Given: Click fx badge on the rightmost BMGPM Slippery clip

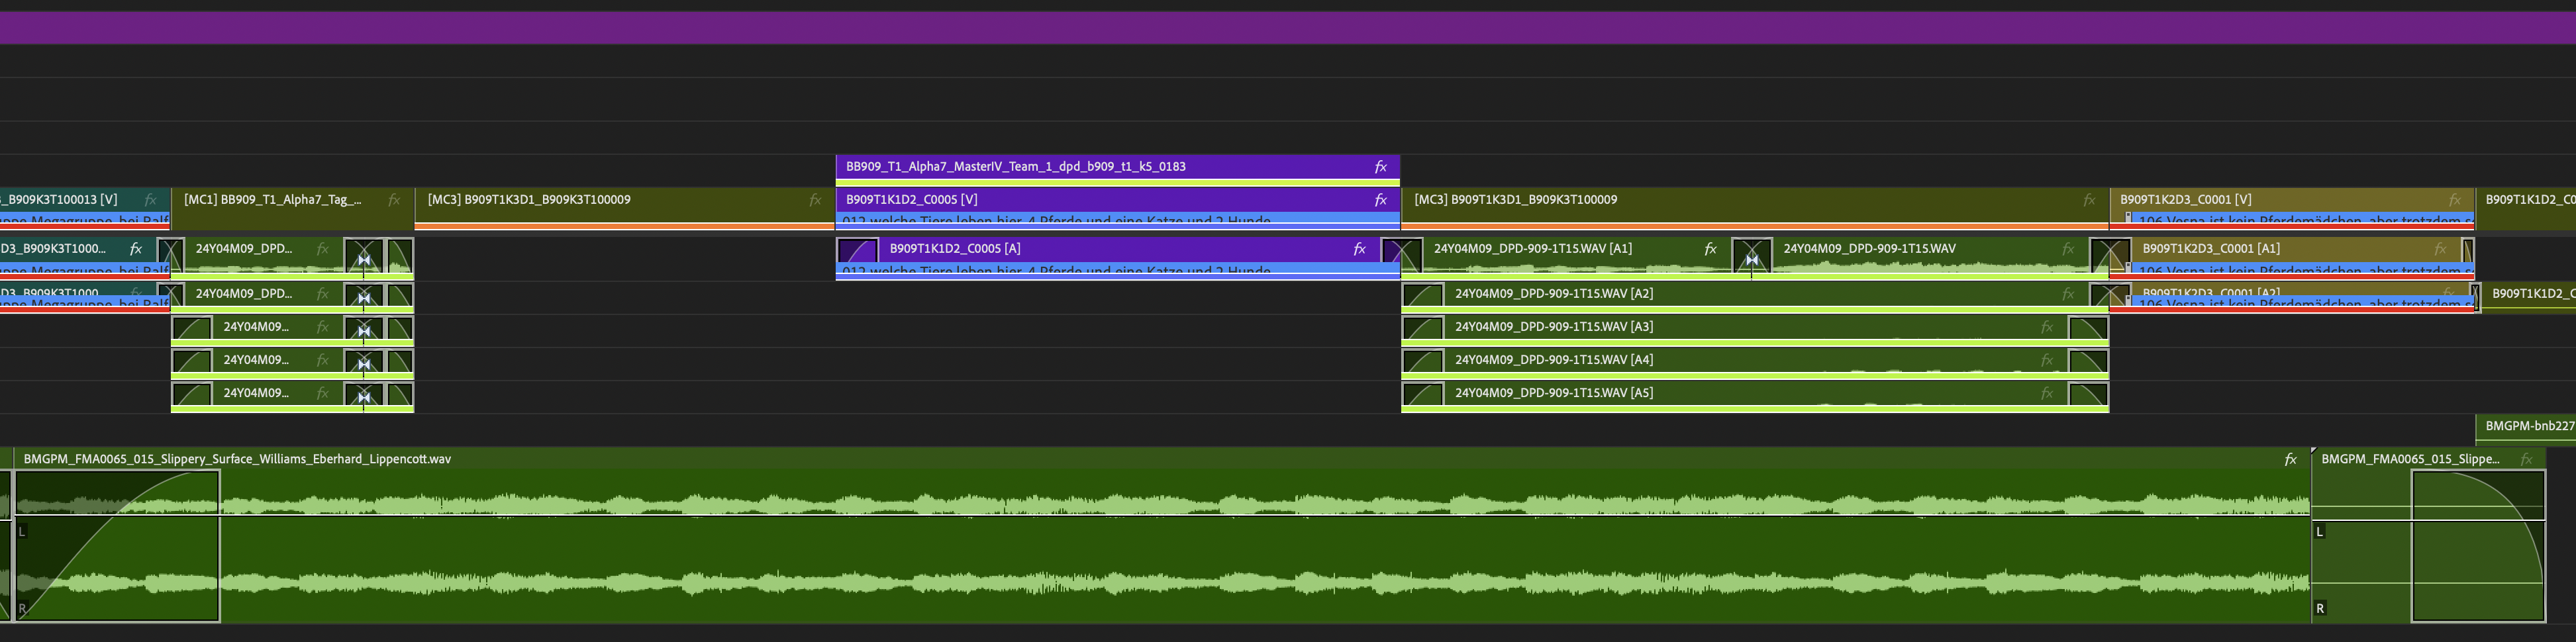Looking at the screenshot, I should point(2528,459).
